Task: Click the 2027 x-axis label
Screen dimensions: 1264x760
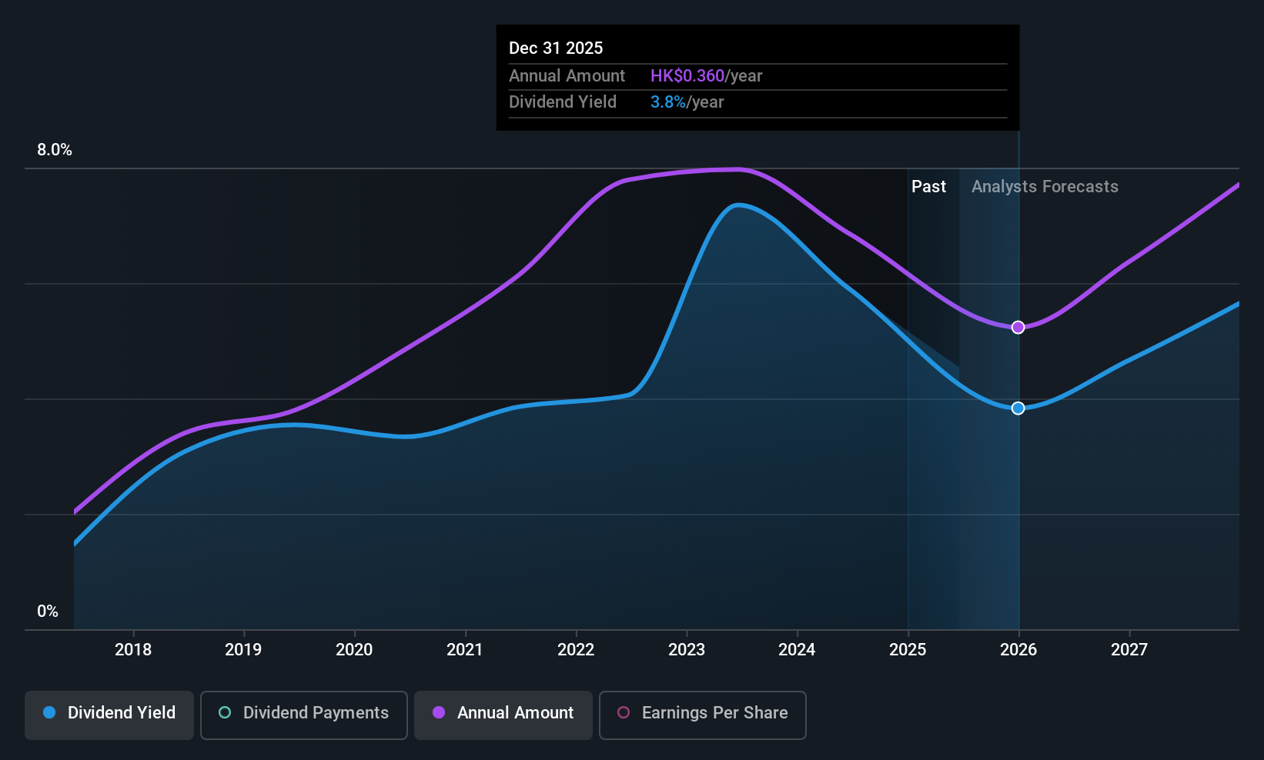Action: 1129,649
